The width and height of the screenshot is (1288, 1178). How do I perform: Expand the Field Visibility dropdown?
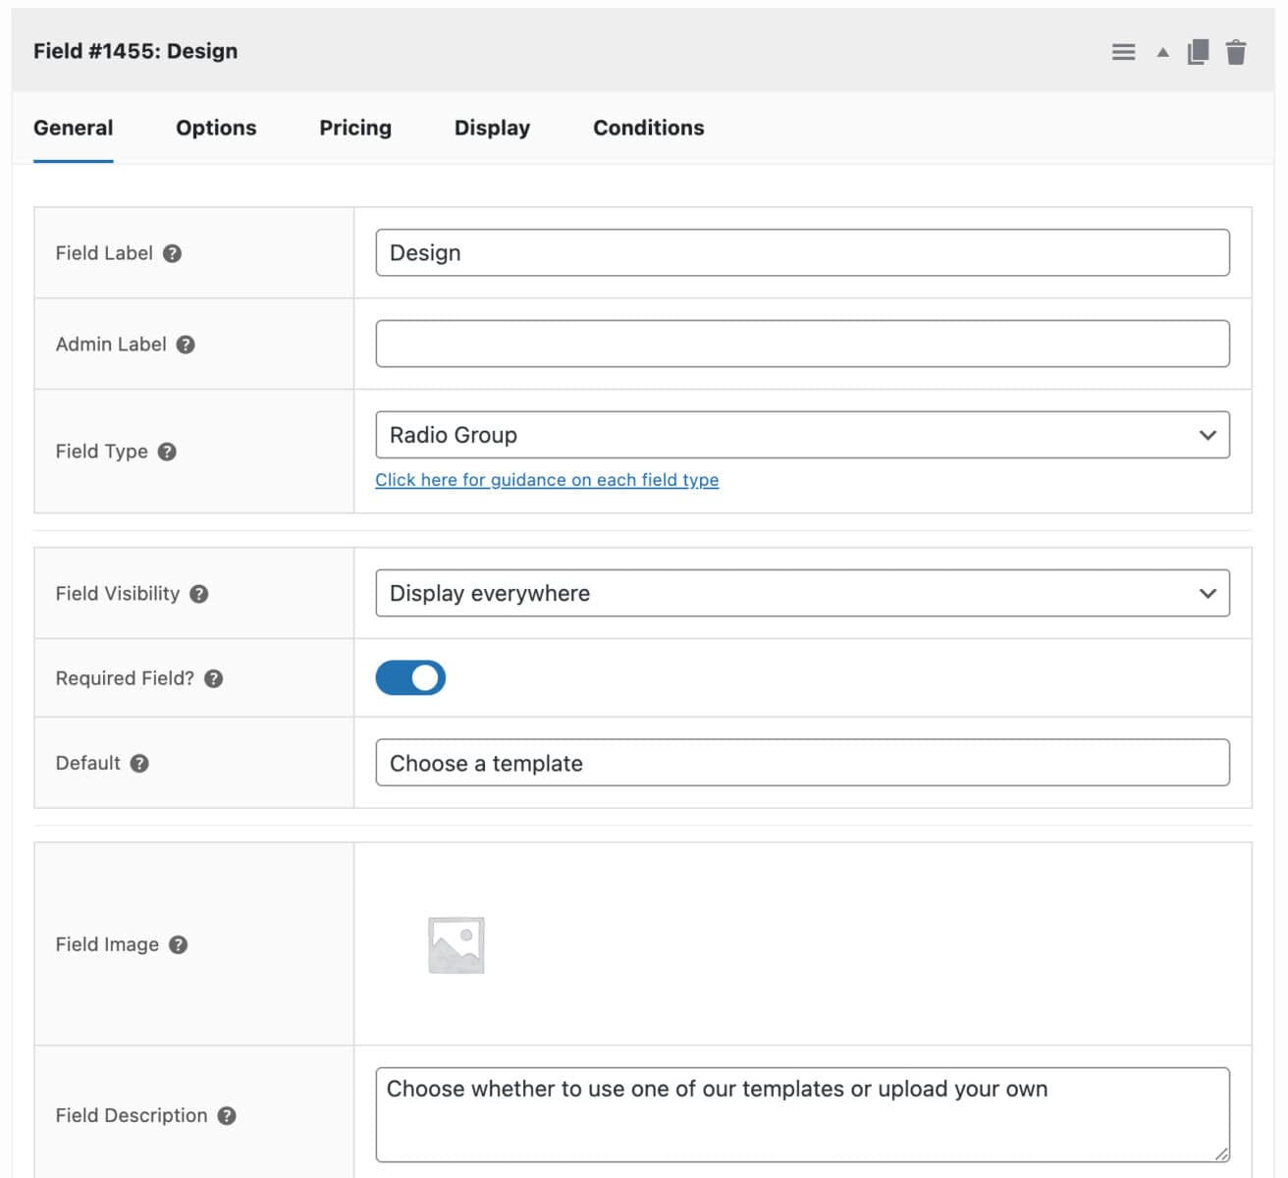tap(802, 594)
